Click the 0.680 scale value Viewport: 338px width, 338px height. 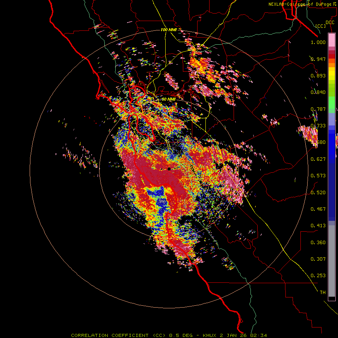pos(318,142)
